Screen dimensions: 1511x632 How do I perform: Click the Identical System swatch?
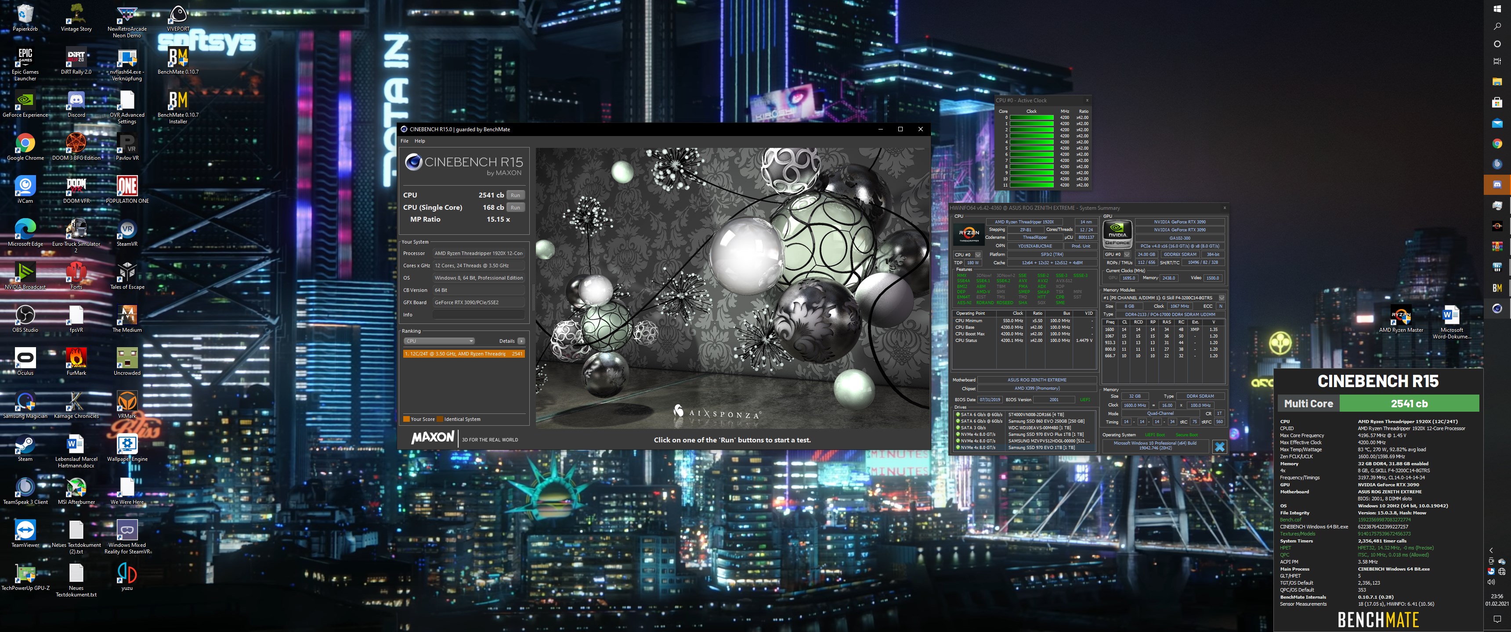pos(440,419)
